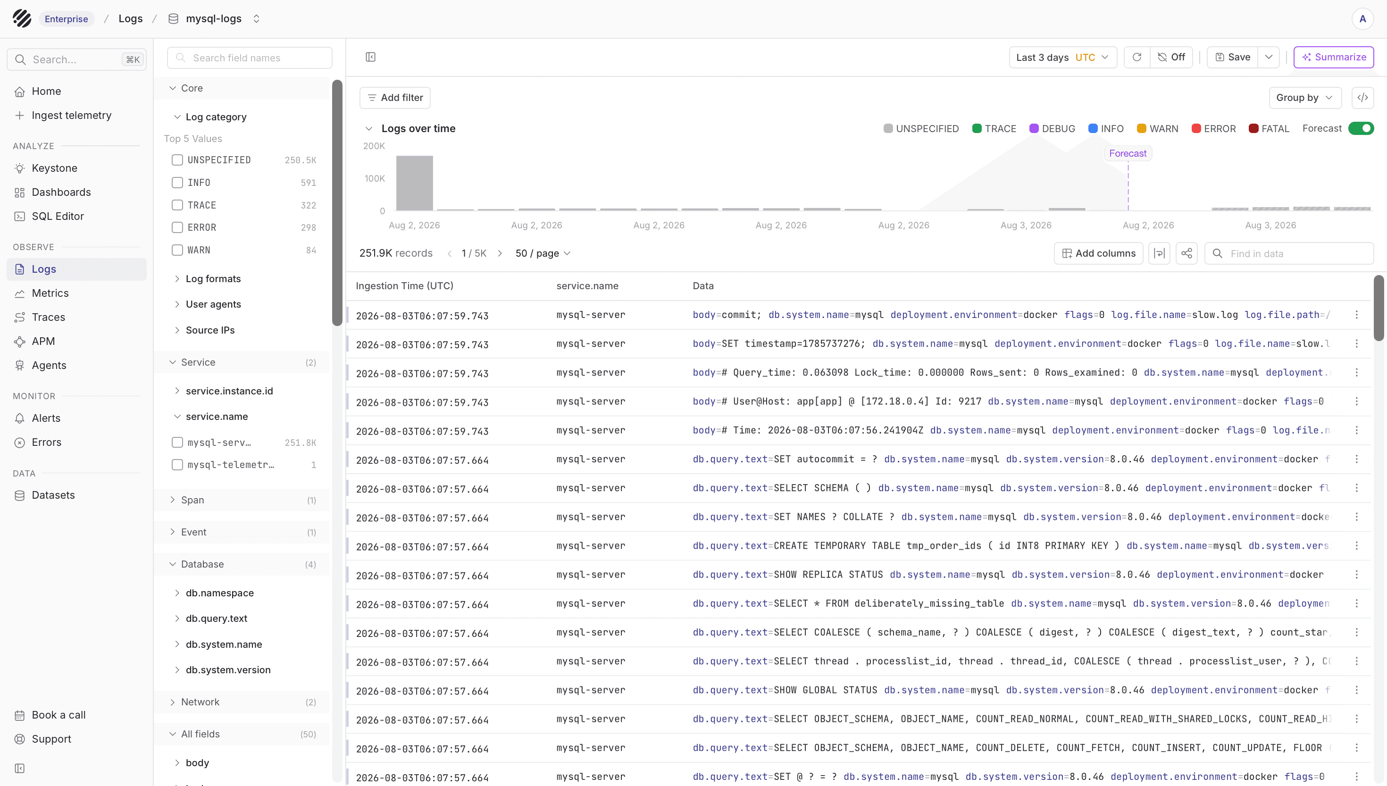Open row menu for SHOW GLOBAL STATUS log
Viewport: 1387px width, 786px height.
(x=1356, y=690)
